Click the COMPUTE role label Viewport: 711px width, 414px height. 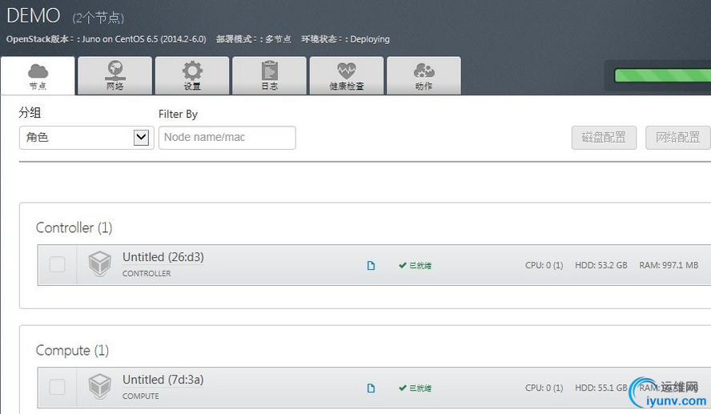click(x=141, y=396)
